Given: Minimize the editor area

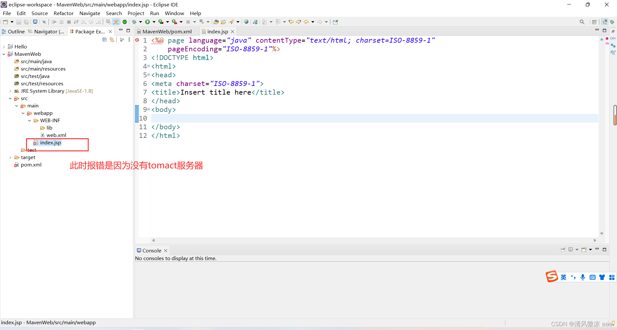Looking at the screenshot, I should (597, 30).
